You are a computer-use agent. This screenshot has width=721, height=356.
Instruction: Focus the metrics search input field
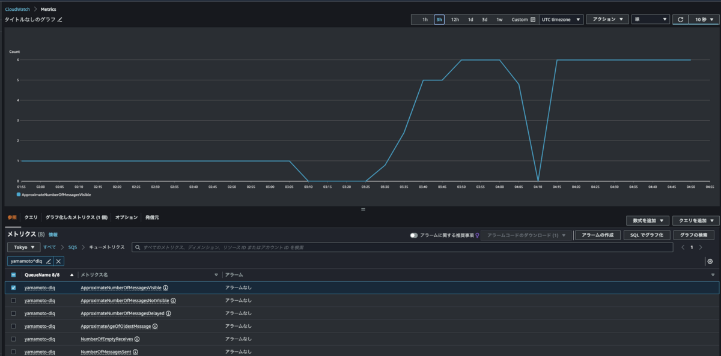402,247
